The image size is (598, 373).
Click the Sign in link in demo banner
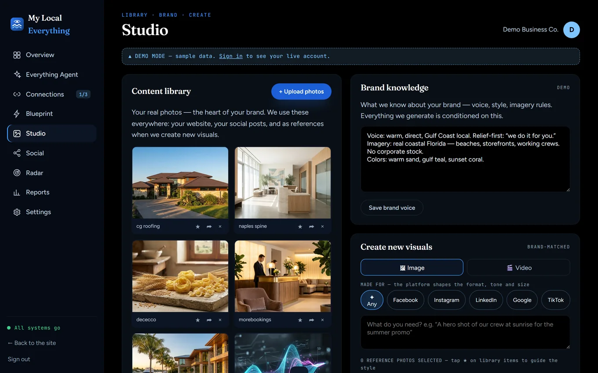(231, 56)
